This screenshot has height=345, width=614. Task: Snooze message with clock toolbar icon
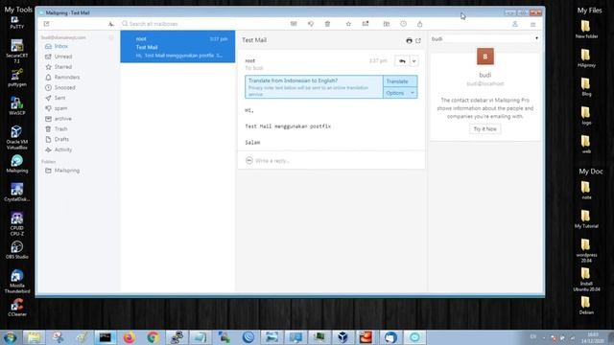403,24
